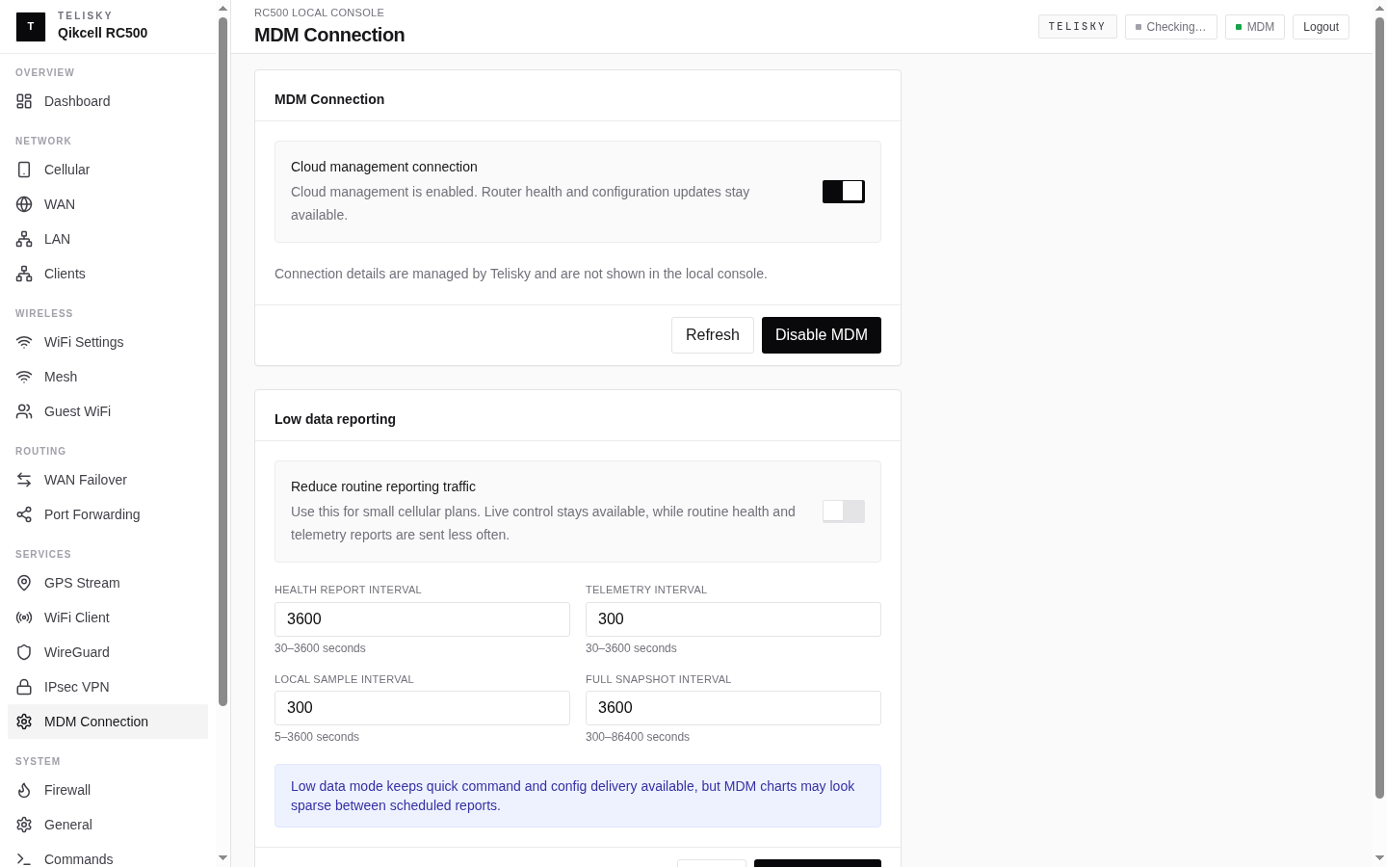Viewport: 1387px width, 867px height.
Task: Click the 'Connection details are managed by Telisky' text
Action: point(521,274)
